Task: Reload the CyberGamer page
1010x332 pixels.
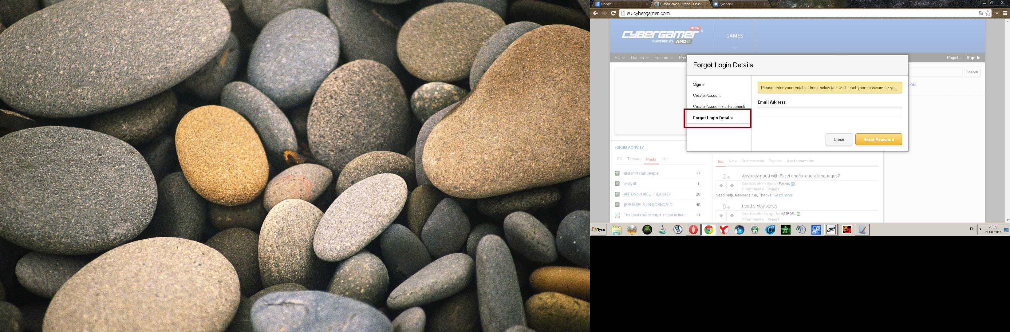Action: (x=613, y=13)
